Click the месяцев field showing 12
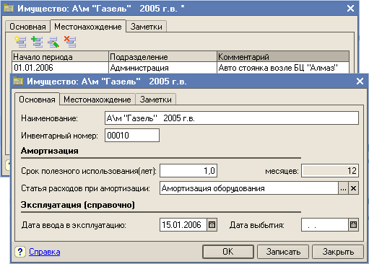This screenshot has width=369, height=264. coord(330,171)
